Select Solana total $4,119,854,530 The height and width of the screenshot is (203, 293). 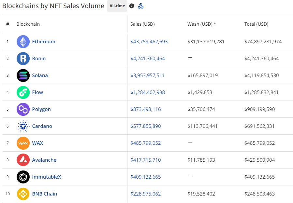[262, 75]
